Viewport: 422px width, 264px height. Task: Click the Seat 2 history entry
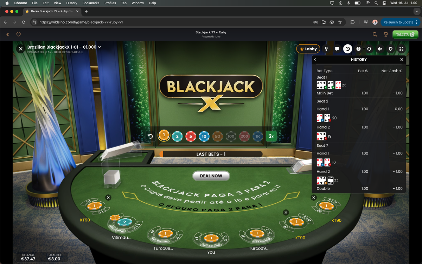point(322,101)
